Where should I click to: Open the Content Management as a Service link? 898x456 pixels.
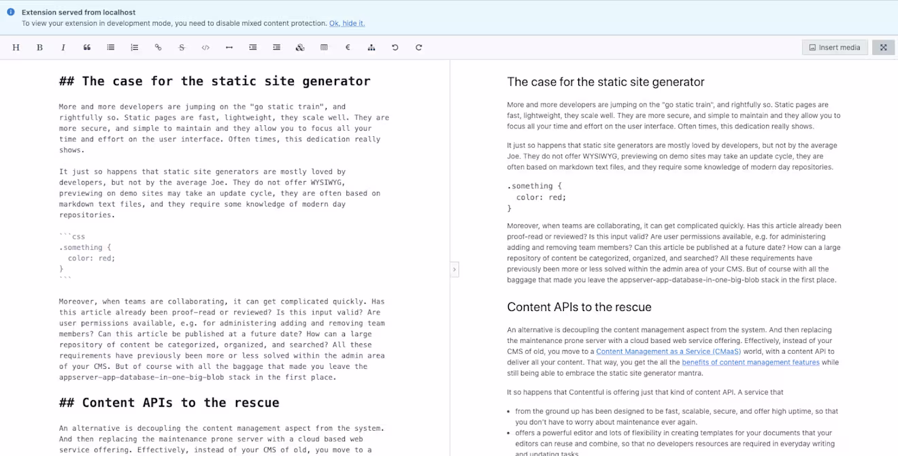pos(669,352)
